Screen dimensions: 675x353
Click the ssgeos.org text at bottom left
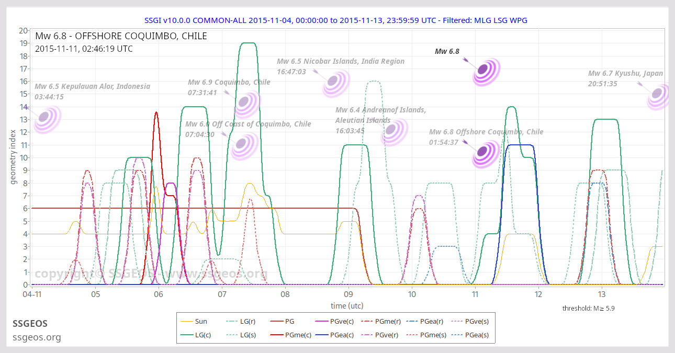click(37, 337)
